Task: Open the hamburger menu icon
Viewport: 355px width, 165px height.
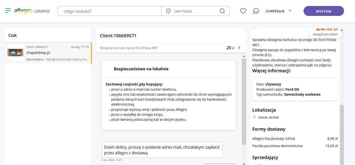Action: click(8, 11)
